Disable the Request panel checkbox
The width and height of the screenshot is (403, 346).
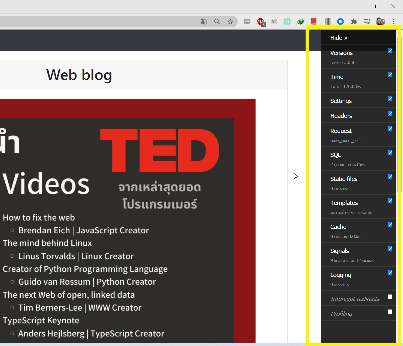[390, 129]
